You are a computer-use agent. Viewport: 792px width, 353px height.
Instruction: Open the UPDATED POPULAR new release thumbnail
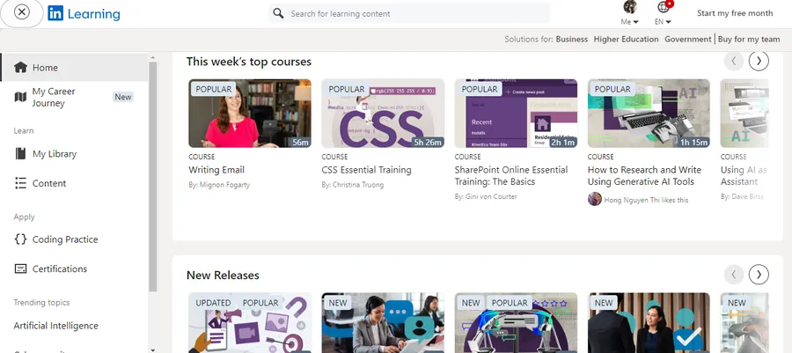(x=250, y=323)
